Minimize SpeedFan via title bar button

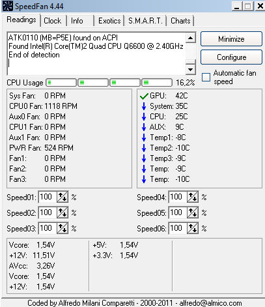(x=237, y=6)
